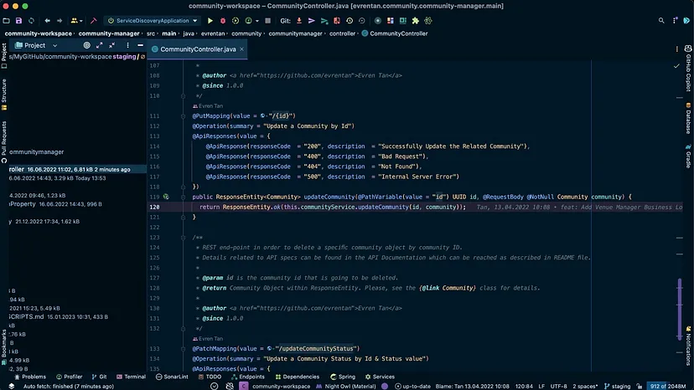Open file or directory toolbar icon
The width and height of the screenshot is (694, 390).
pos(6,21)
